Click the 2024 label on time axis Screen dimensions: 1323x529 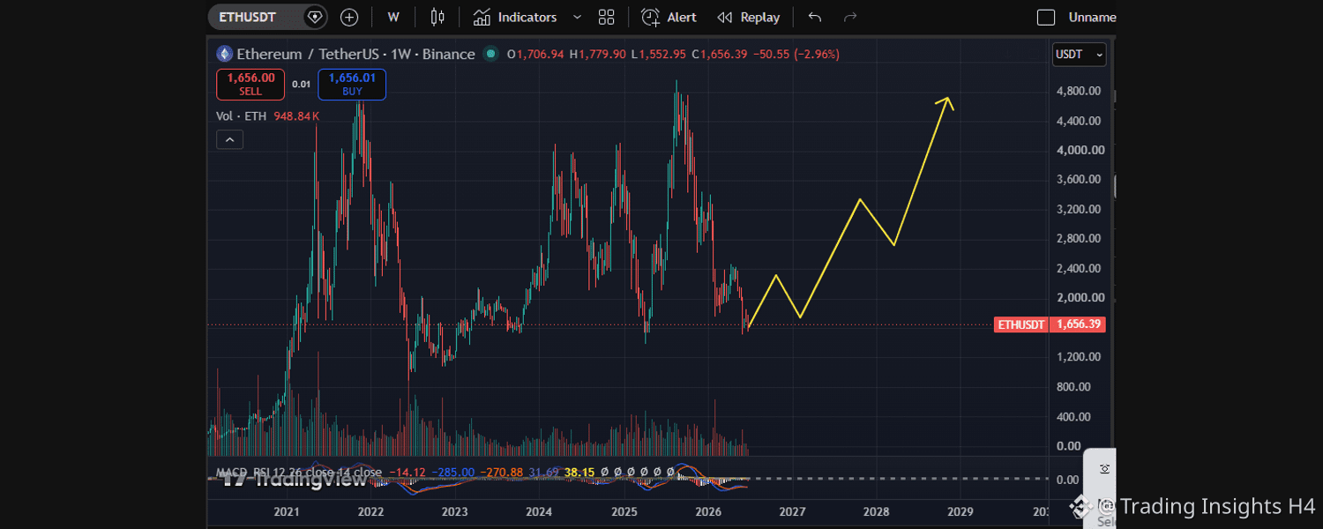click(539, 511)
